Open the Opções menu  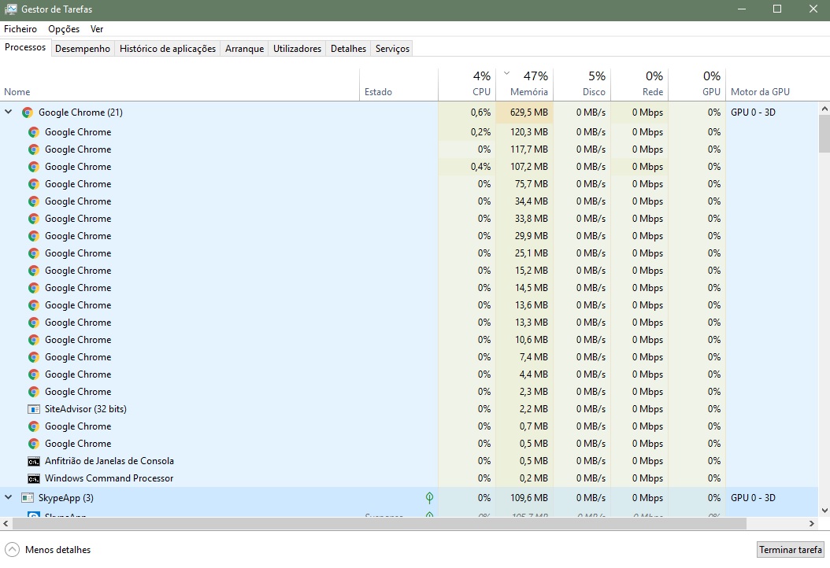64,29
